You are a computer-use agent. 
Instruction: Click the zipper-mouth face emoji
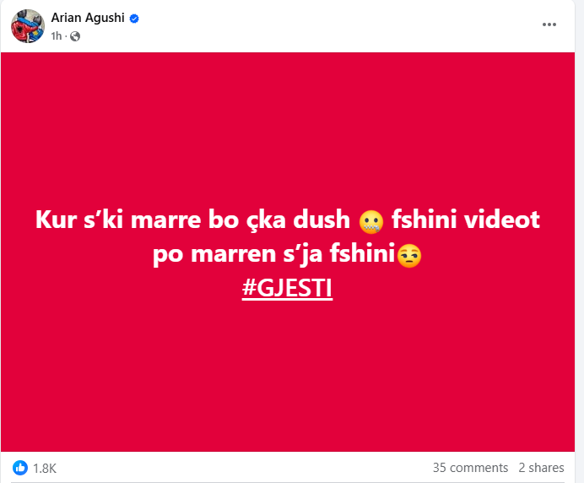click(x=371, y=221)
